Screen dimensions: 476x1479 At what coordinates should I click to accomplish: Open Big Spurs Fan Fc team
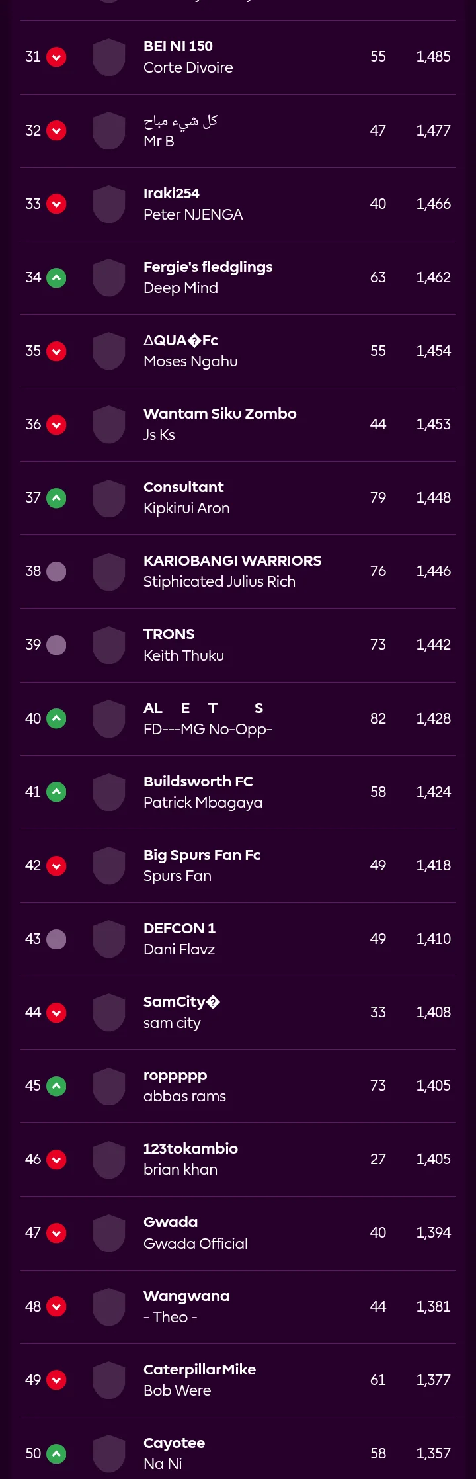pos(202,855)
